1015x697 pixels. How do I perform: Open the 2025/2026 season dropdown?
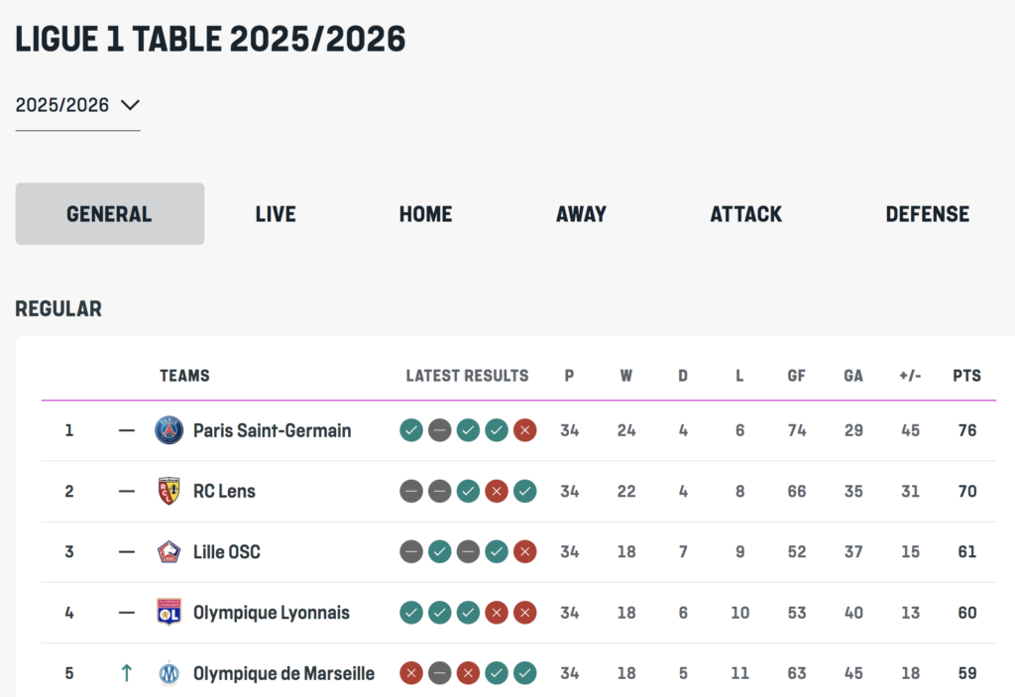point(77,105)
